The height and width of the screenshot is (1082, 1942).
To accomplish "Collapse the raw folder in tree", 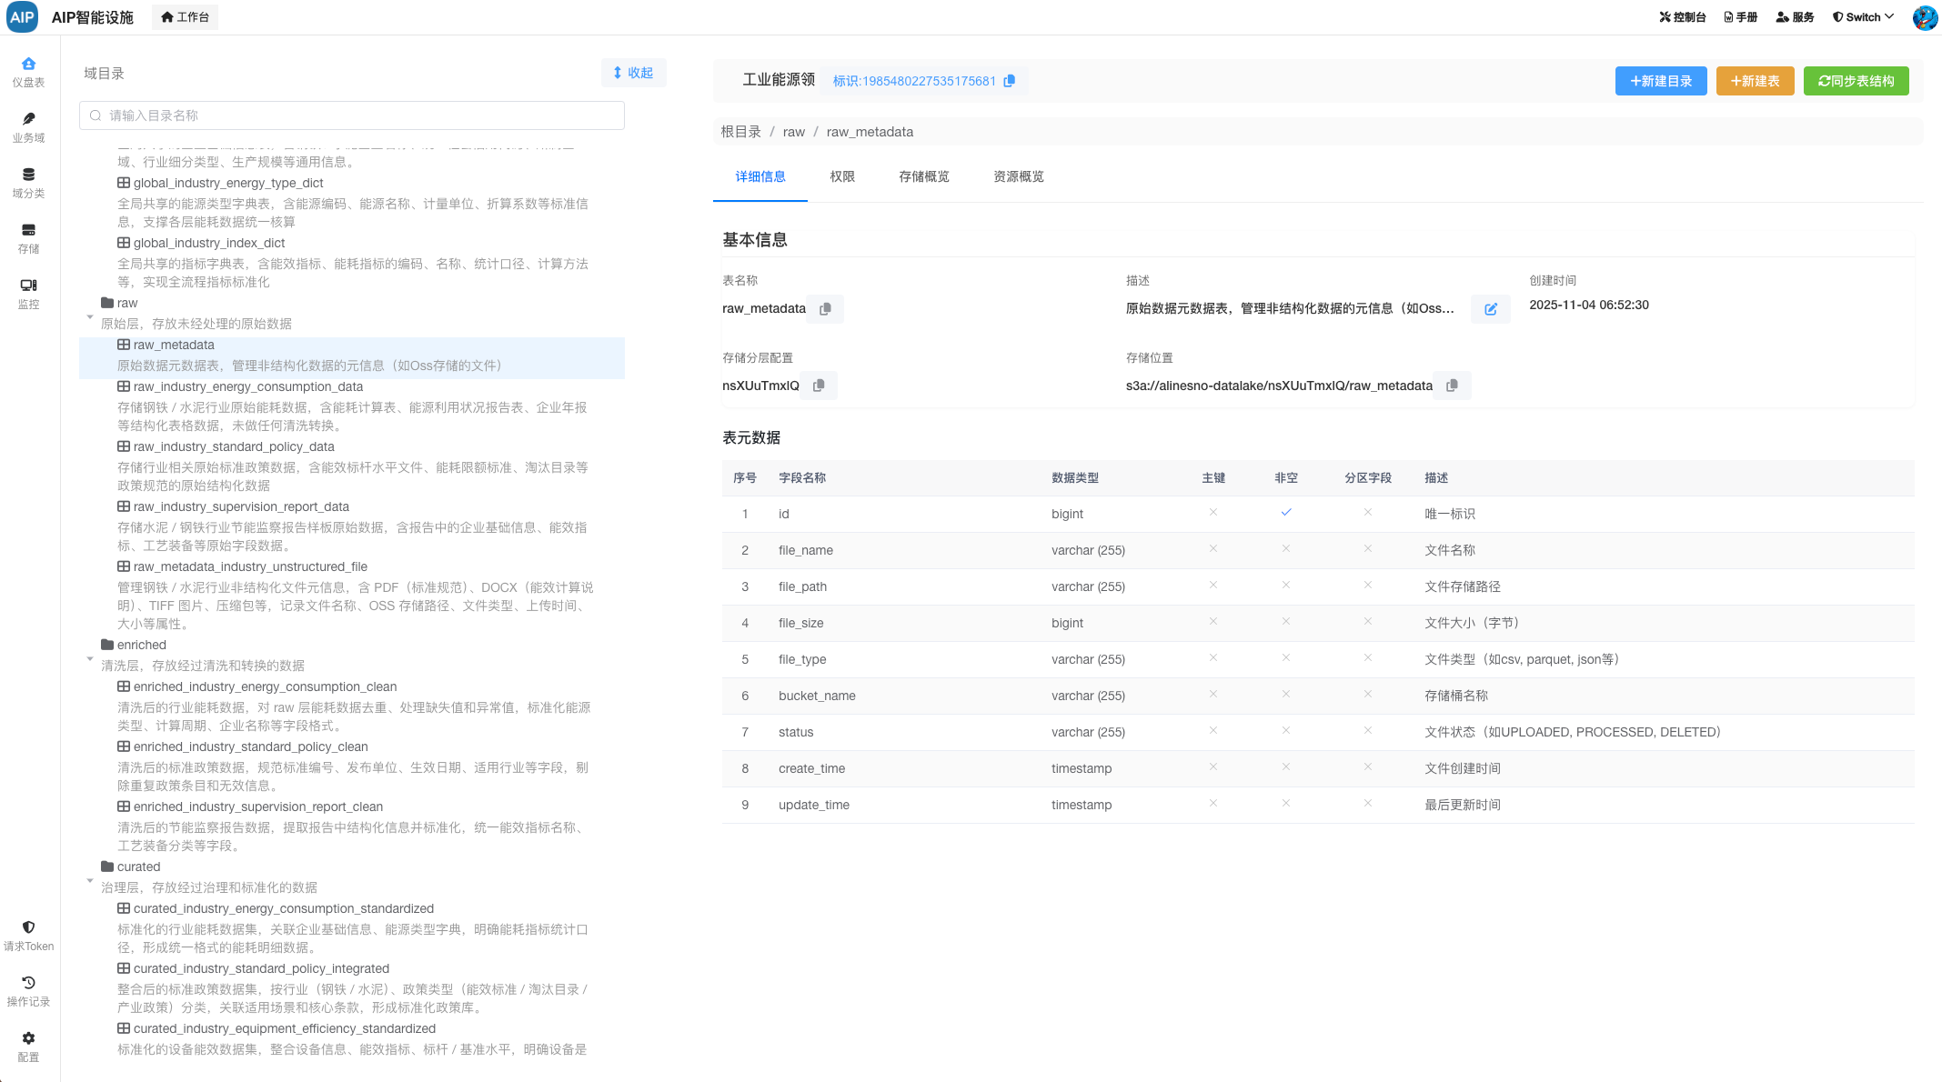I will click(90, 317).
